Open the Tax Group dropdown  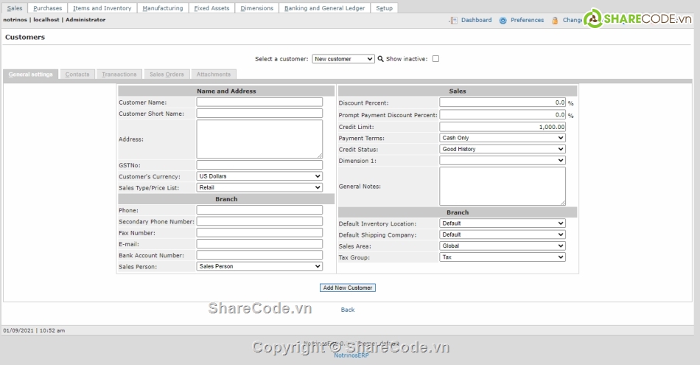tap(503, 257)
